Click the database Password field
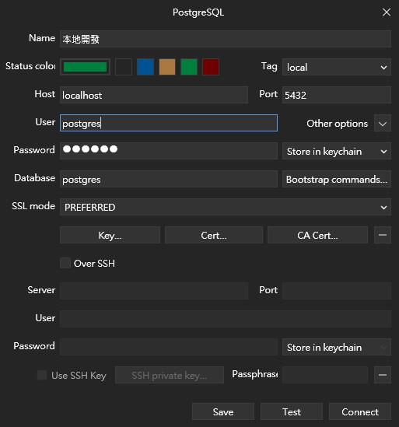The image size is (399, 427). [x=169, y=151]
